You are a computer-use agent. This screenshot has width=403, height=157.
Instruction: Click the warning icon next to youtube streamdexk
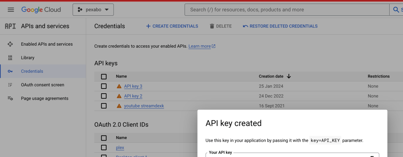pos(119,106)
